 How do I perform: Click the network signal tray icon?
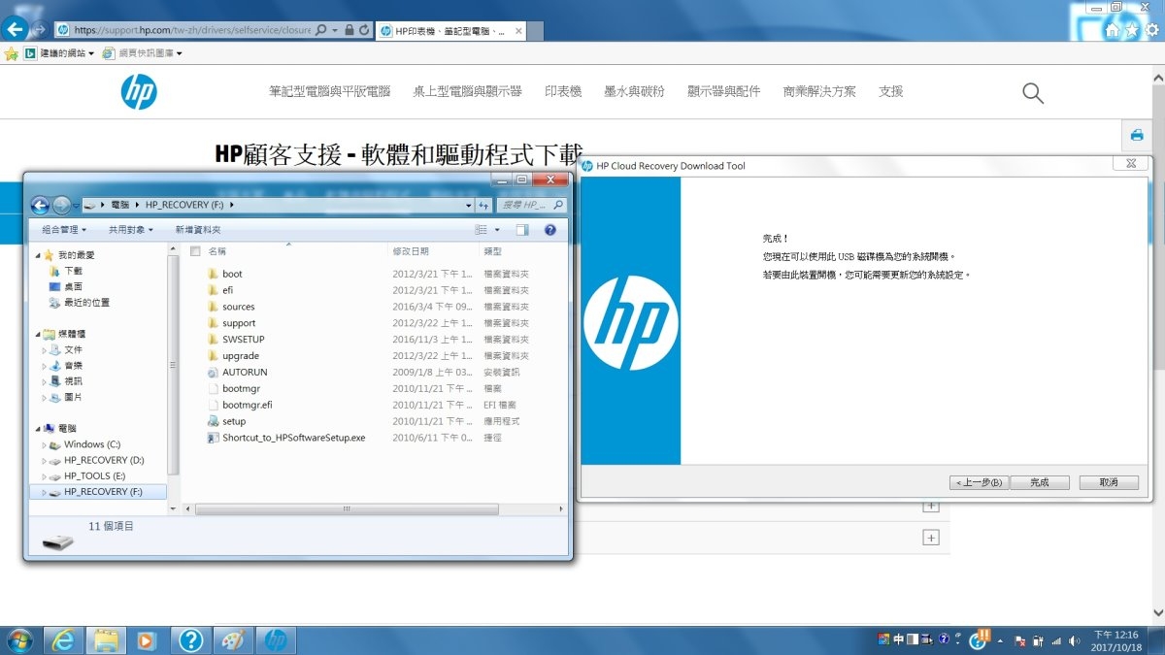1056,641
